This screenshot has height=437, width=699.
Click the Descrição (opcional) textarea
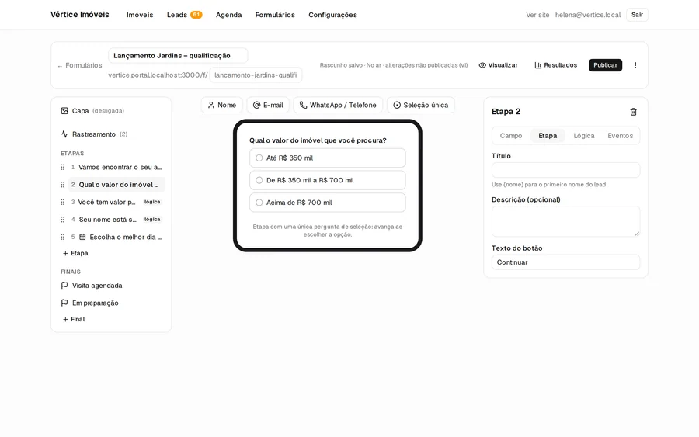tap(565, 221)
